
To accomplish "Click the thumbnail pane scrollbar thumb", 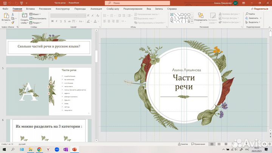I will [96, 56].
